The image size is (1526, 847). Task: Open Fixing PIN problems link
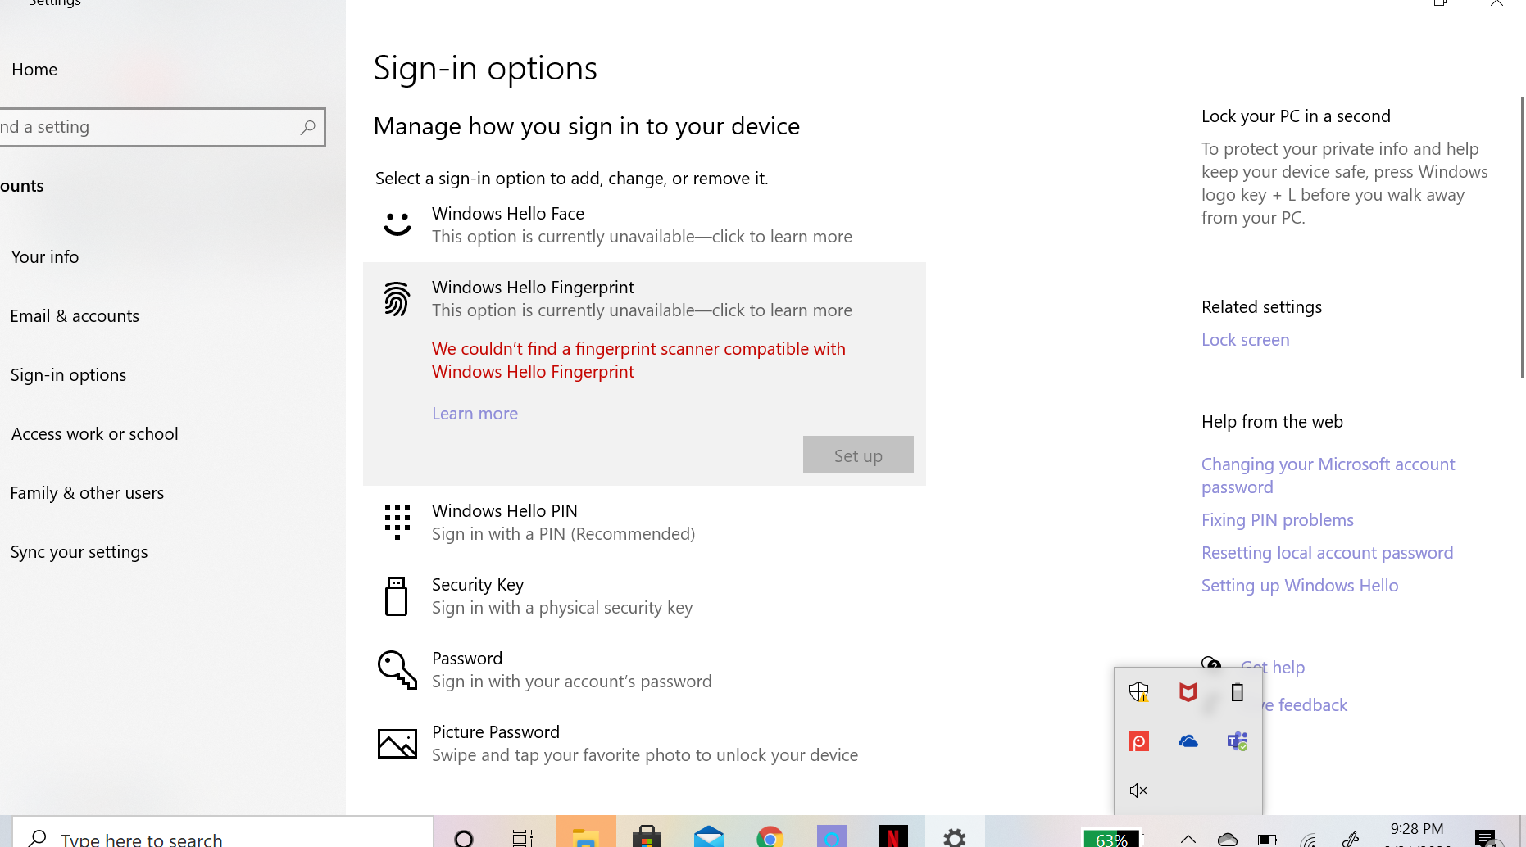pyautogui.click(x=1278, y=520)
